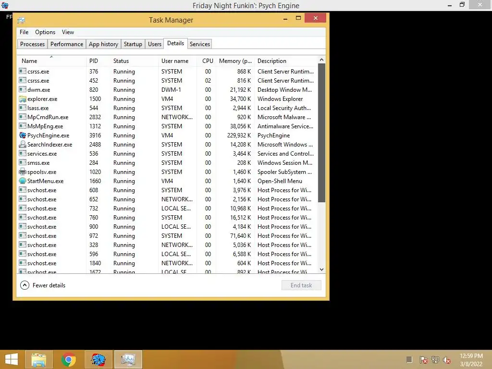Screen dimensions: 492x369
Task: Switch to the Services tab
Action: pyautogui.click(x=199, y=44)
